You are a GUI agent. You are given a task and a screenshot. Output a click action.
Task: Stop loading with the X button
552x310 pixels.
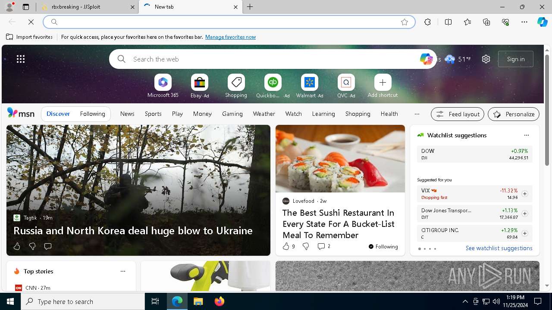pos(31,22)
